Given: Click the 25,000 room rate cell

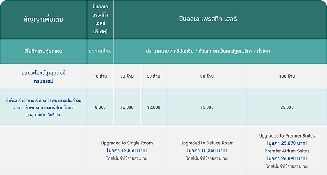Looking at the screenshot, I should point(287,107).
